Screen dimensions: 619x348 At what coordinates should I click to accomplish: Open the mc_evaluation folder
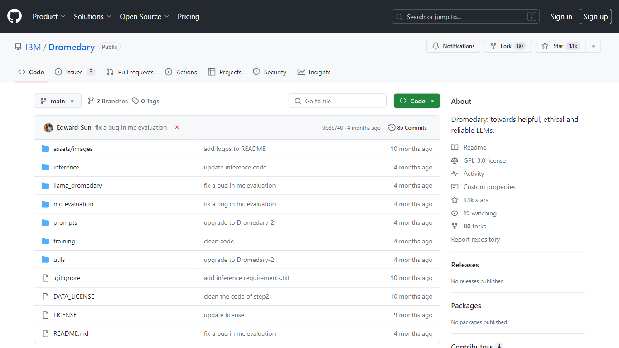tap(73, 204)
